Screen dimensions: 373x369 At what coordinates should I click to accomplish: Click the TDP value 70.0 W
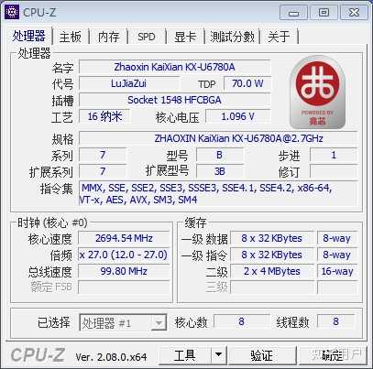(x=247, y=83)
